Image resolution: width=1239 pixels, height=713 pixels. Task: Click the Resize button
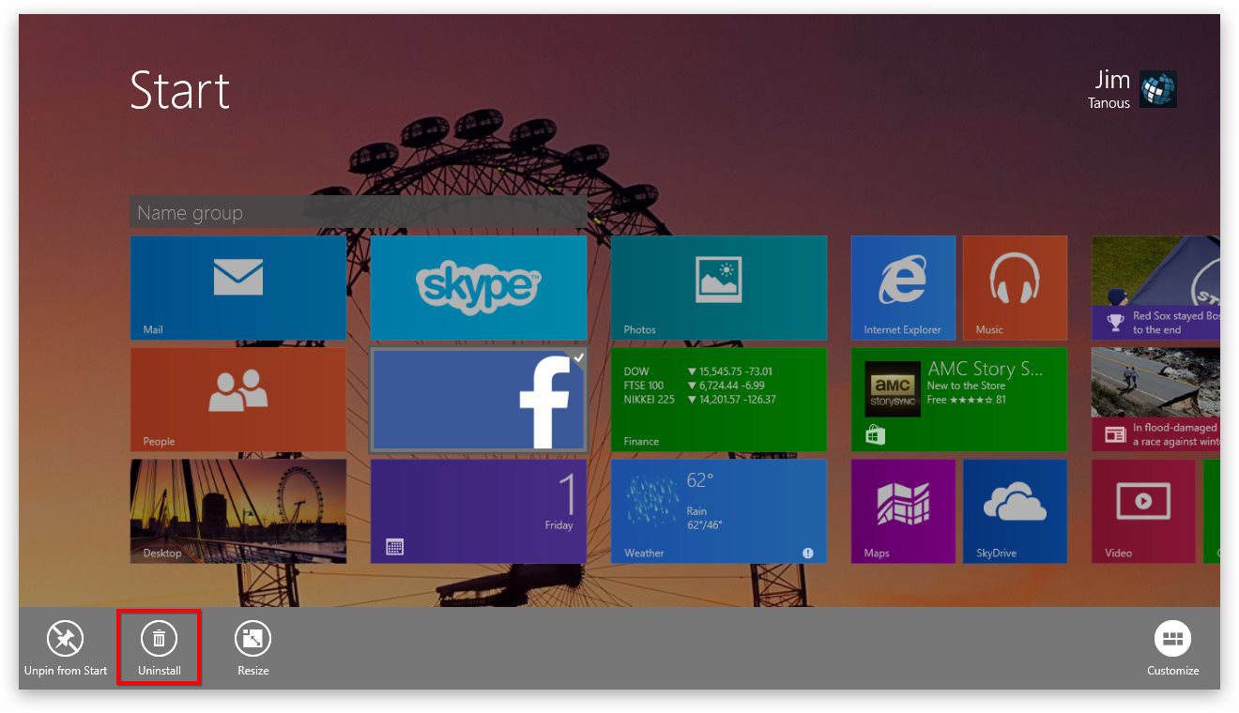(x=252, y=649)
